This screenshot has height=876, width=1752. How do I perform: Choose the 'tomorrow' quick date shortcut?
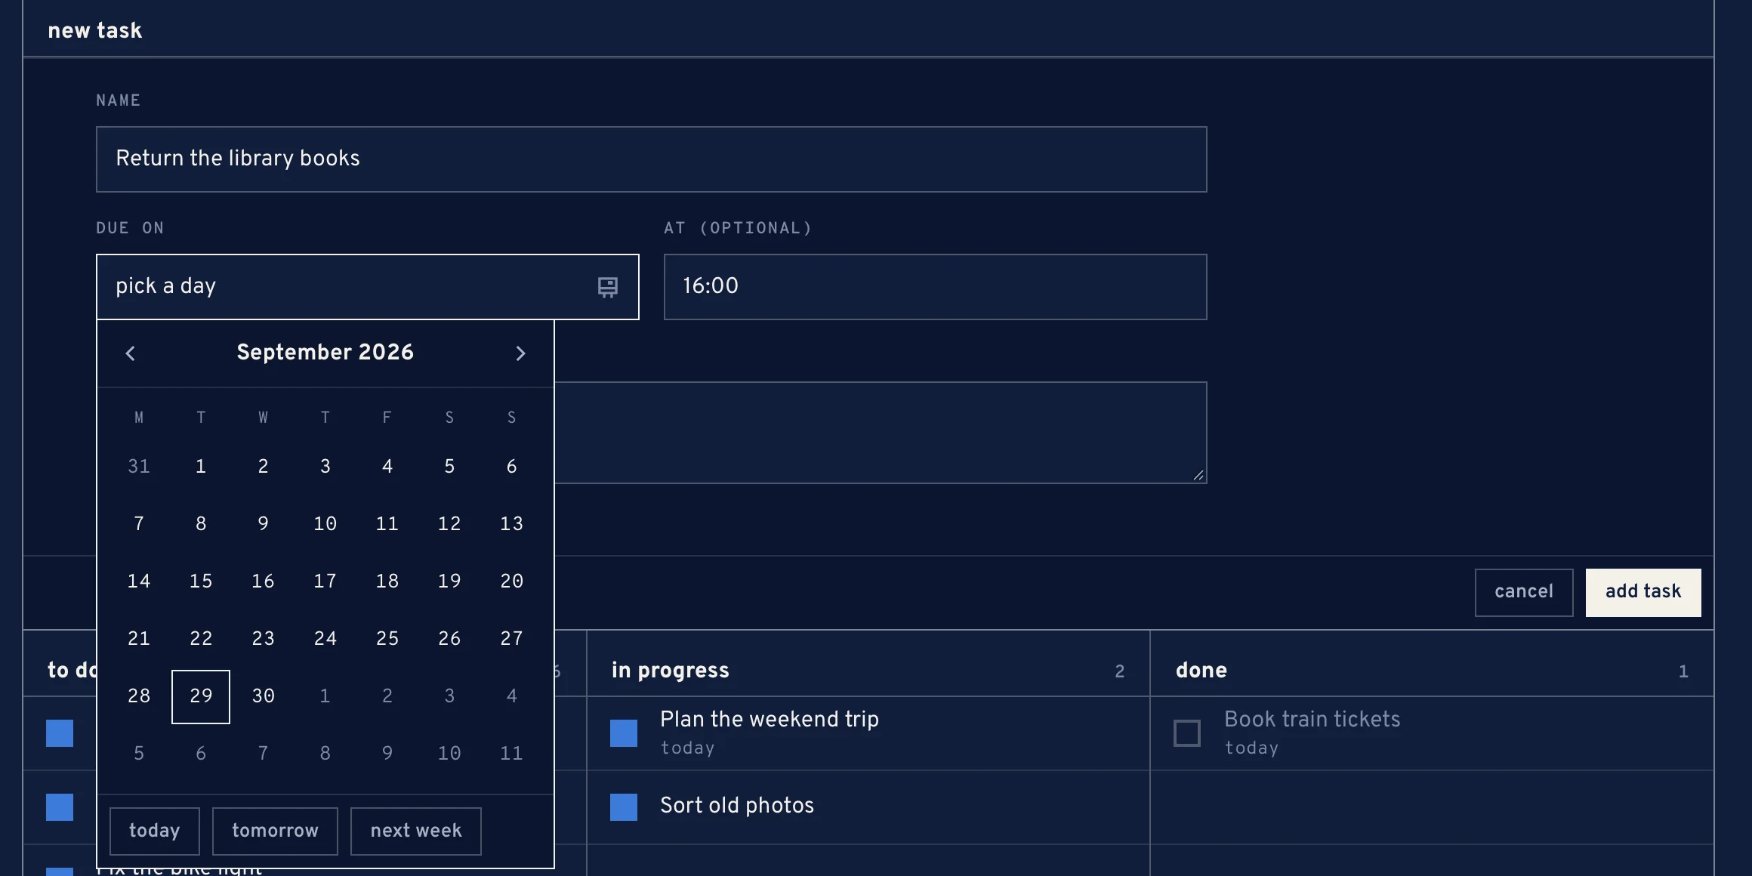coord(275,831)
